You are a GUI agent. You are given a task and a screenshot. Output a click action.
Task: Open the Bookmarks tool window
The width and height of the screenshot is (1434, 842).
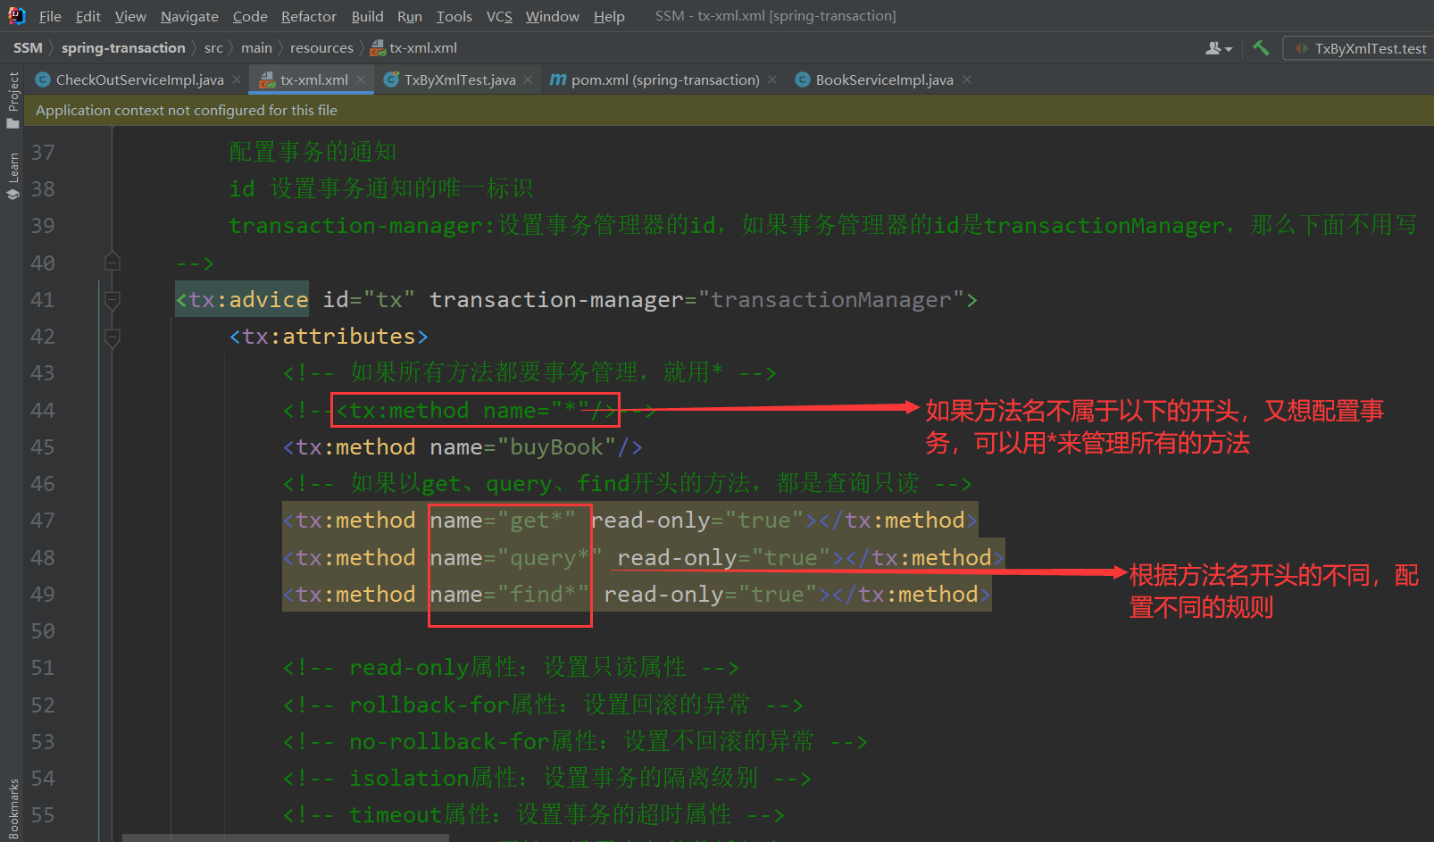point(13,809)
